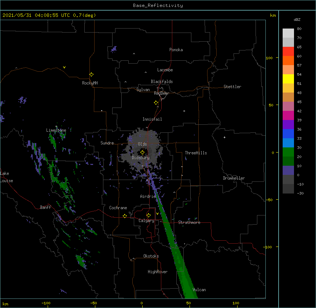
Task: Click the ThreeHills label
Action: point(196,153)
